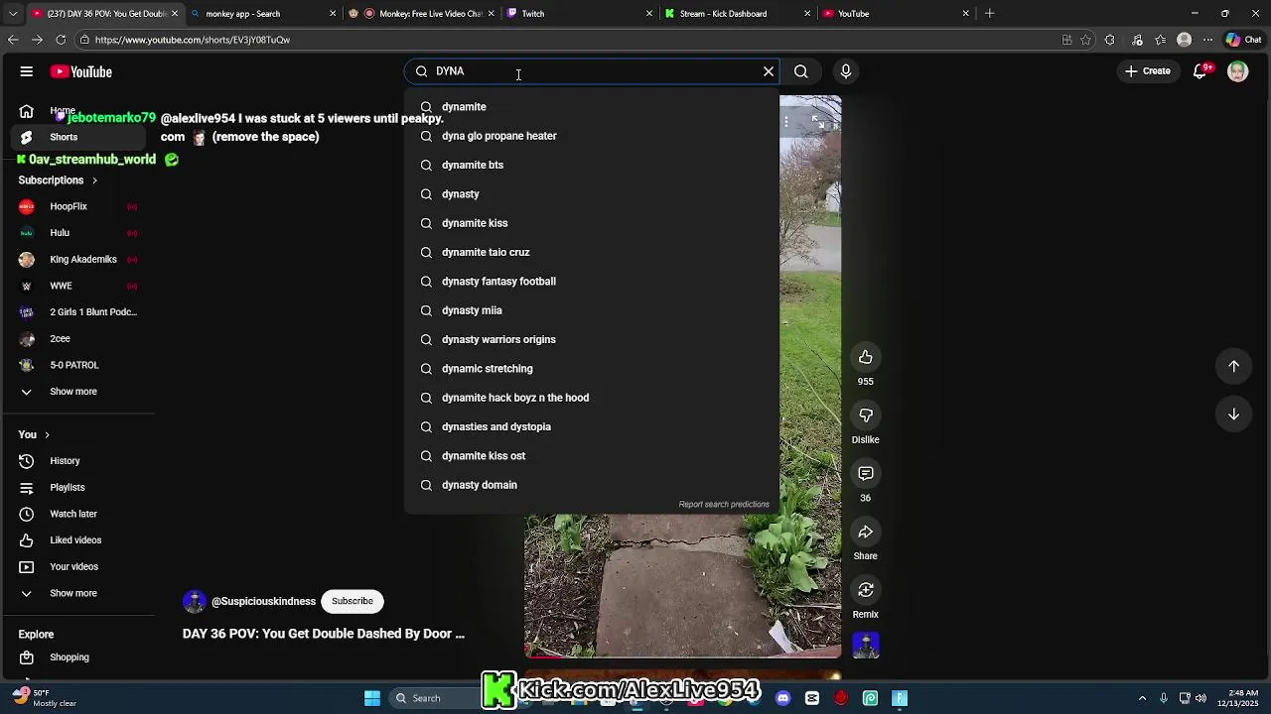Start voice search with the microphone icon
The image size is (1271, 714).
tap(846, 71)
